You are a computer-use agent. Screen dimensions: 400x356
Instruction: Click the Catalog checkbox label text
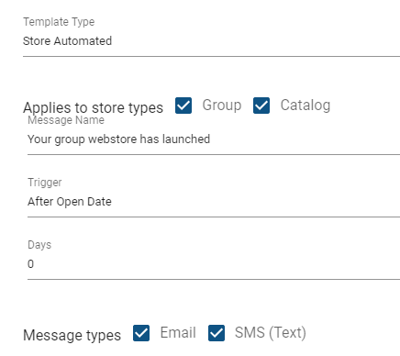pos(306,106)
